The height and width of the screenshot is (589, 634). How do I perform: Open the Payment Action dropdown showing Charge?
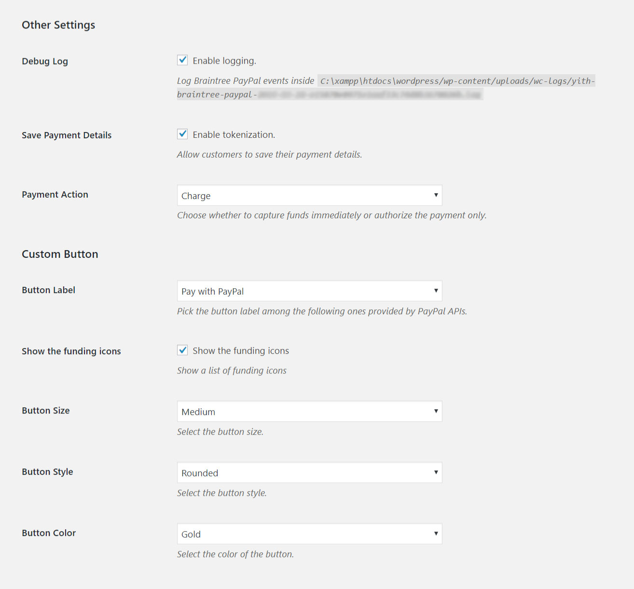(x=309, y=196)
